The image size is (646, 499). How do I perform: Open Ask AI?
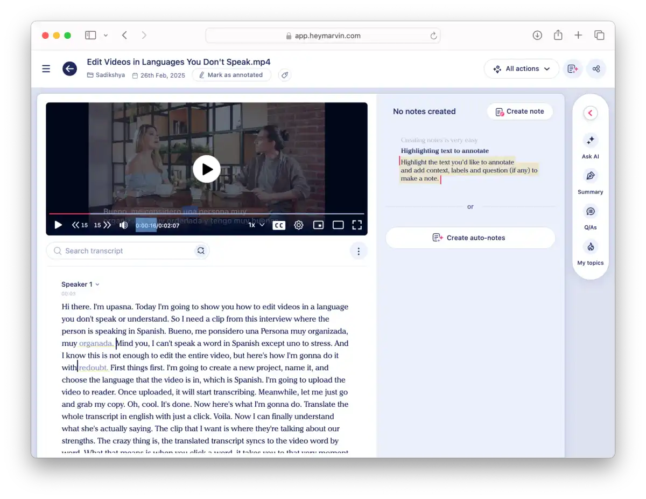coord(591,147)
